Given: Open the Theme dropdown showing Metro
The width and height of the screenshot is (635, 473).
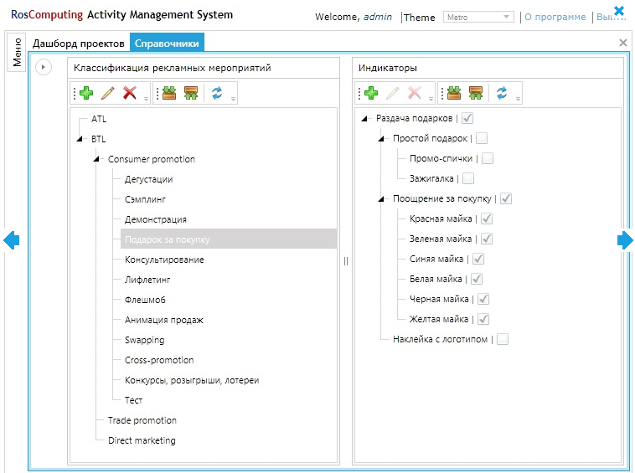Looking at the screenshot, I should (x=478, y=17).
